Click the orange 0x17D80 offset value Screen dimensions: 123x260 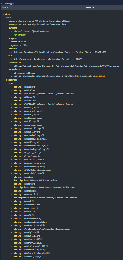pos(101,77)
